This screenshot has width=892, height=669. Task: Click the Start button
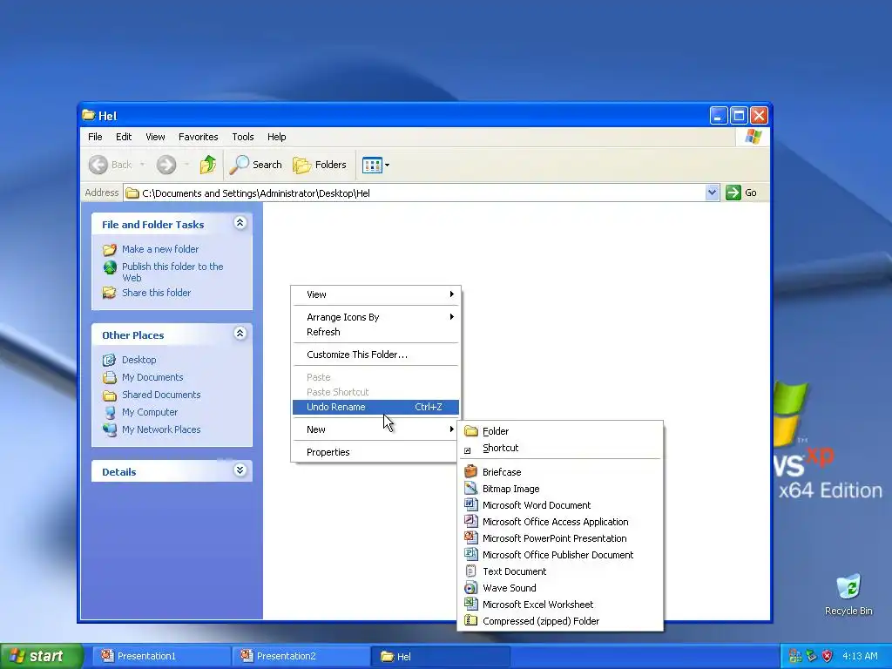pyautogui.click(x=41, y=656)
